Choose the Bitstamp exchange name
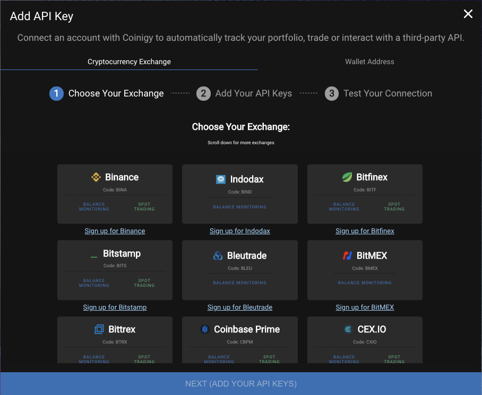The width and height of the screenshot is (482, 395). pyautogui.click(x=122, y=253)
